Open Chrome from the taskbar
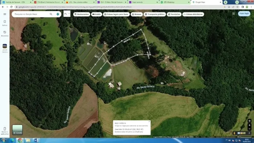Image resolution: width=254 pixels, height=143 pixels. click(20, 140)
